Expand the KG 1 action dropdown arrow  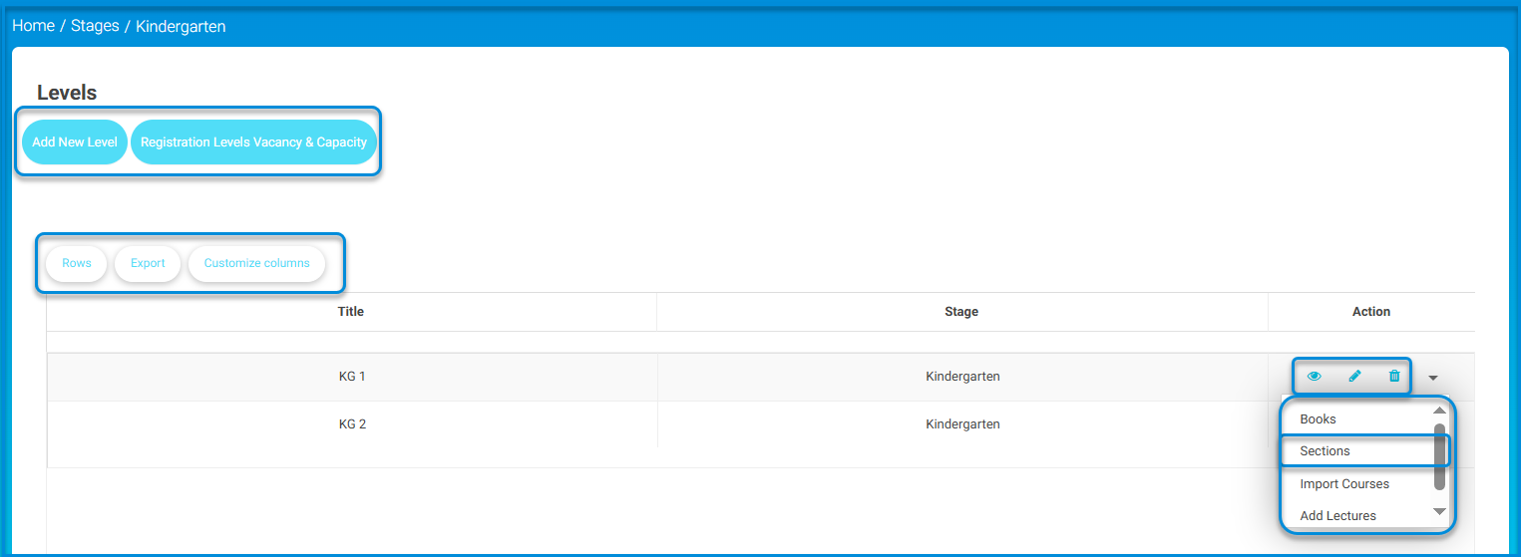(1433, 378)
